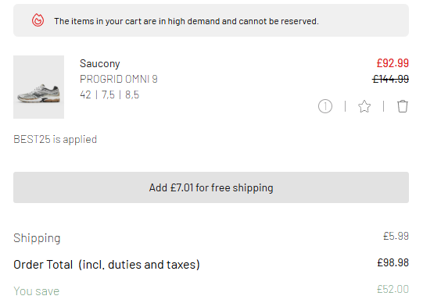The height and width of the screenshot is (303, 423).
Task: Open the quantity selector showing 1
Action: tap(325, 106)
